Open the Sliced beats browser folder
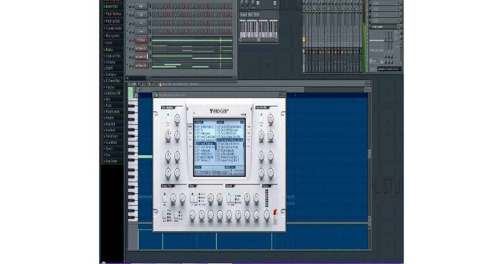The height and width of the screenshot is (264, 503). tap(111, 137)
